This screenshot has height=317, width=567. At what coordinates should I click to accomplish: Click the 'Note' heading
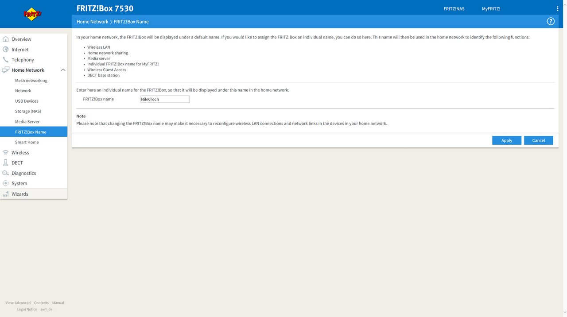81,116
